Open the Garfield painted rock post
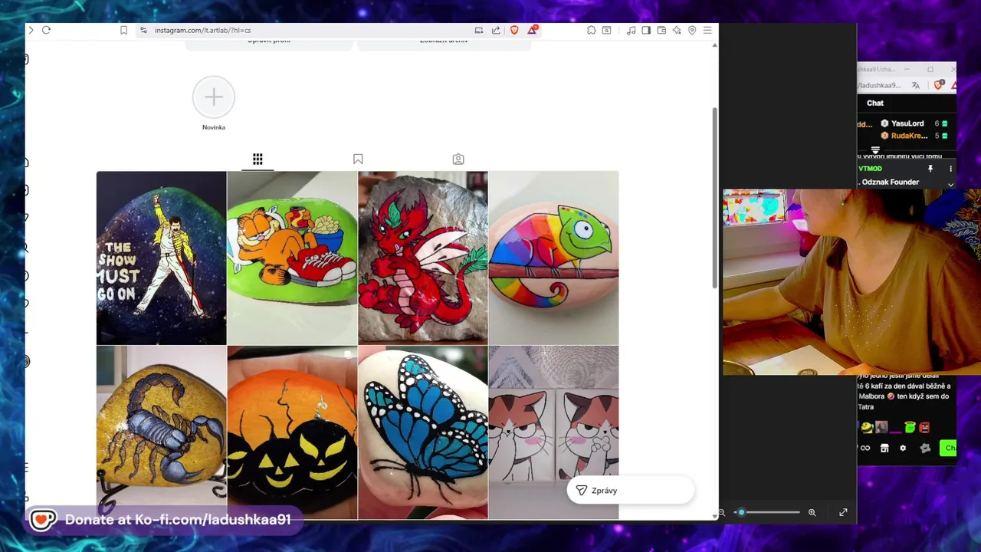 tap(292, 258)
